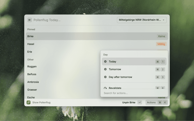
Task: Click the Revalidate refresh icon
Action: 105,88
